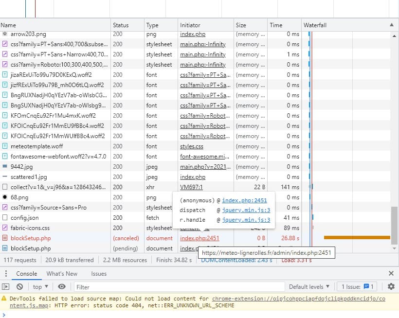Click the eye icon for live expressions
Viewport: 399px width, 318px height.
pyautogui.click(x=62, y=287)
